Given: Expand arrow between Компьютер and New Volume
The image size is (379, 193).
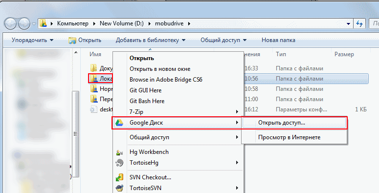Looking at the screenshot, I should coord(94,23).
